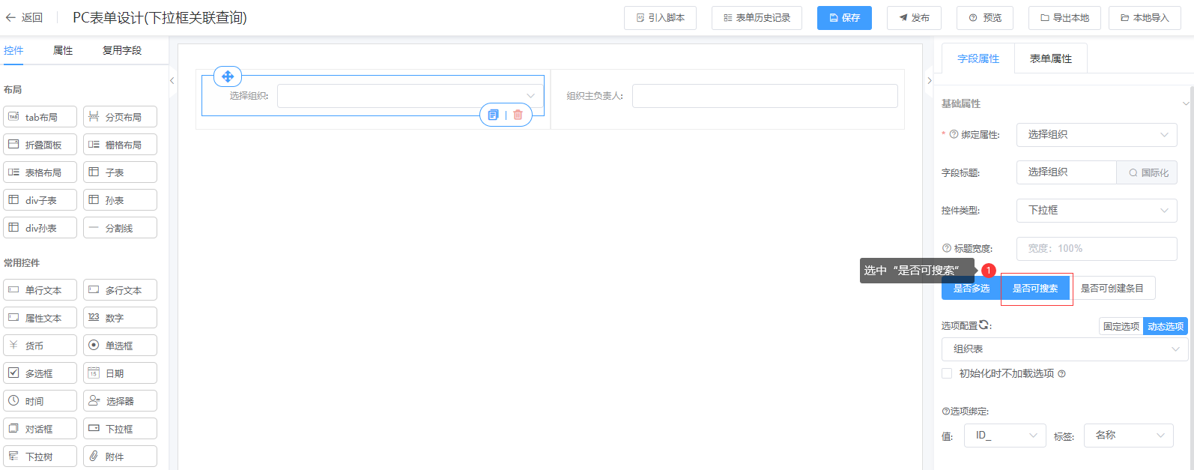This screenshot has width=1194, height=470.
Task: Add a 属性文本 field
Action: [40, 318]
